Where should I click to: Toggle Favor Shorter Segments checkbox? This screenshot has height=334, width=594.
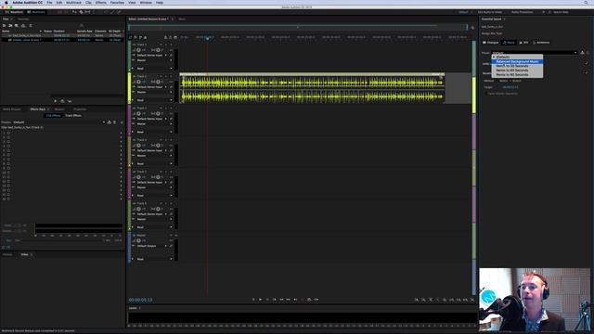pyautogui.click(x=486, y=93)
